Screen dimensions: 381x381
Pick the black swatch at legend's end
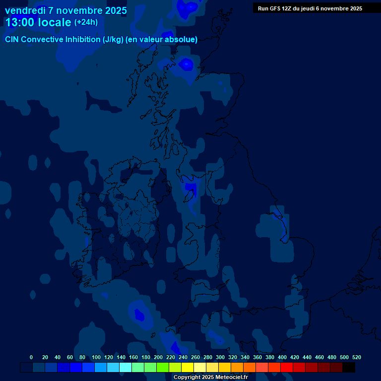(x=349, y=367)
